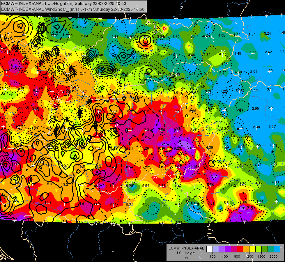Viewport: 285px width, 262px height.
Task: Click the legend tick label 800
Action: pos(237,256)
